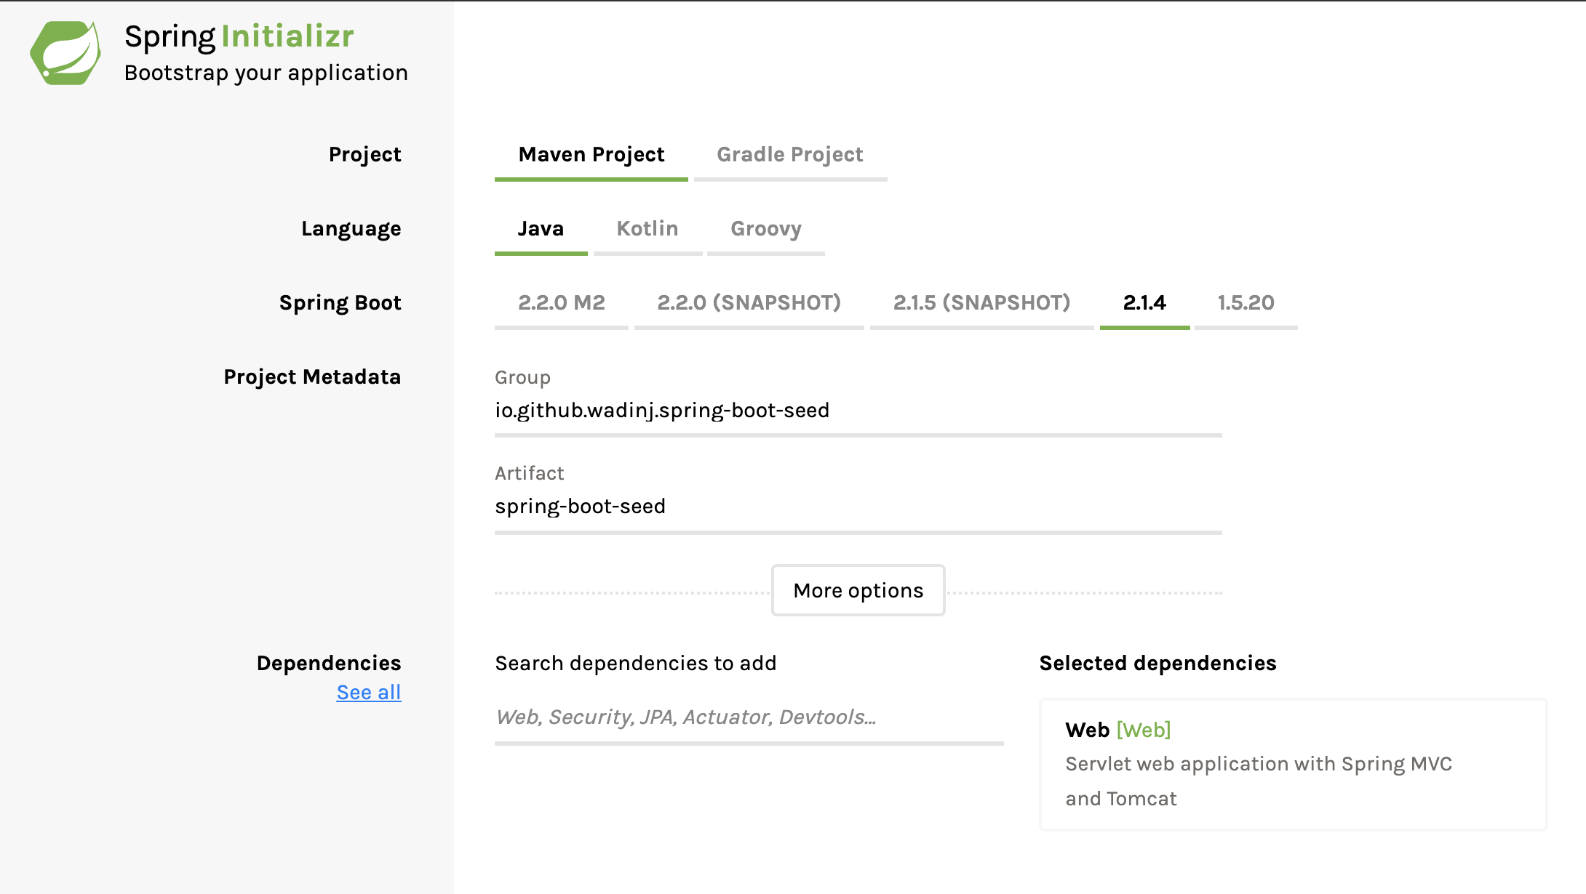Click the Spring Boot section label
The image size is (1586, 894).
[x=340, y=303]
